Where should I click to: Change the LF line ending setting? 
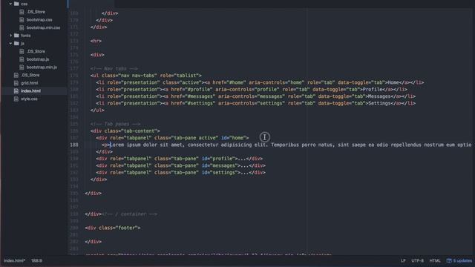click(x=403, y=260)
